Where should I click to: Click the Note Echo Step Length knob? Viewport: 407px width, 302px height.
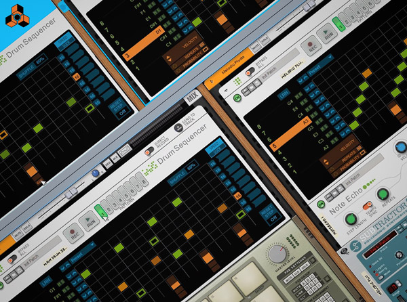click(x=350, y=219)
